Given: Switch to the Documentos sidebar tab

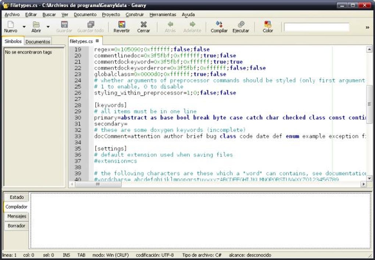Looking at the screenshot, I should [x=38, y=42].
